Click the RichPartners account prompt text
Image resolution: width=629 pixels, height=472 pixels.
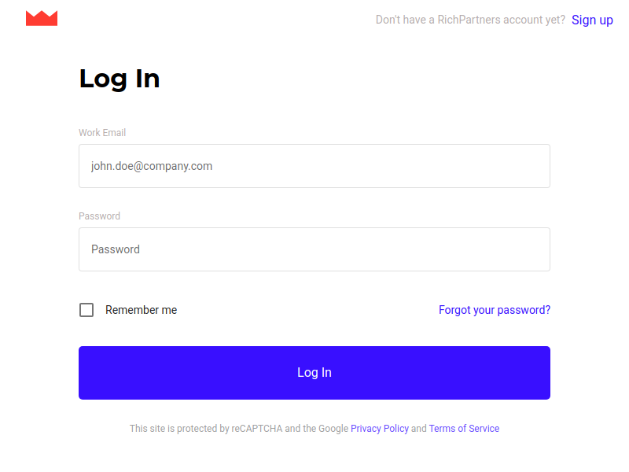tap(470, 20)
